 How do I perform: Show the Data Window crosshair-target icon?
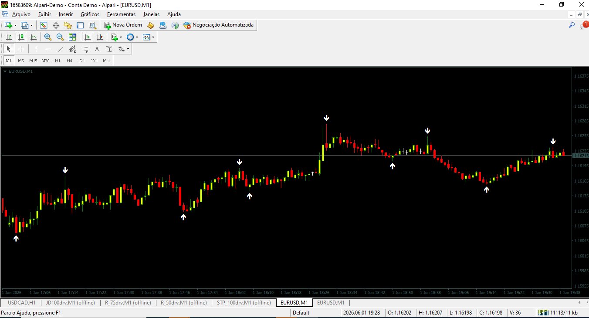click(x=56, y=25)
